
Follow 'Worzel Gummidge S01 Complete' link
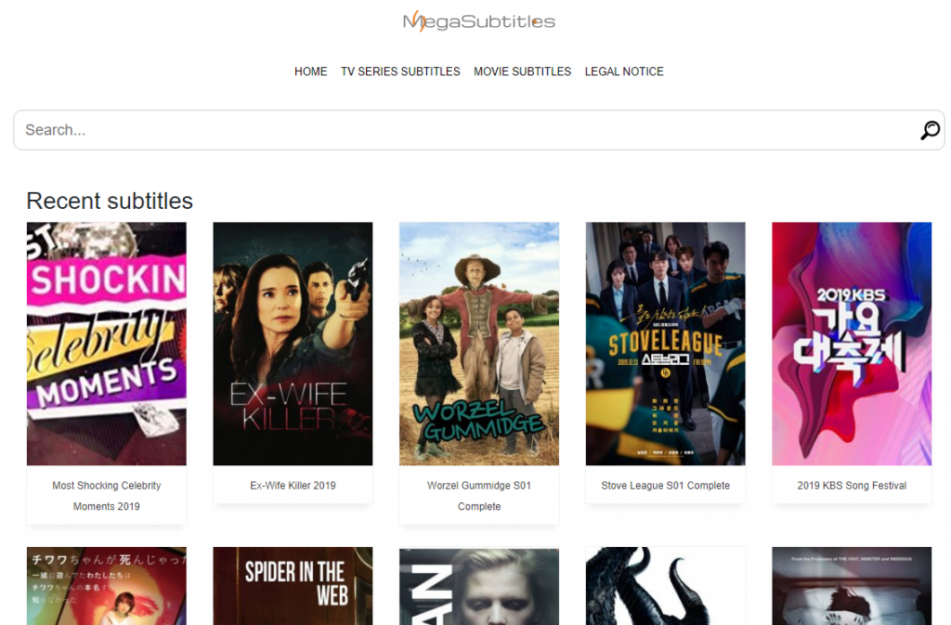click(479, 496)
